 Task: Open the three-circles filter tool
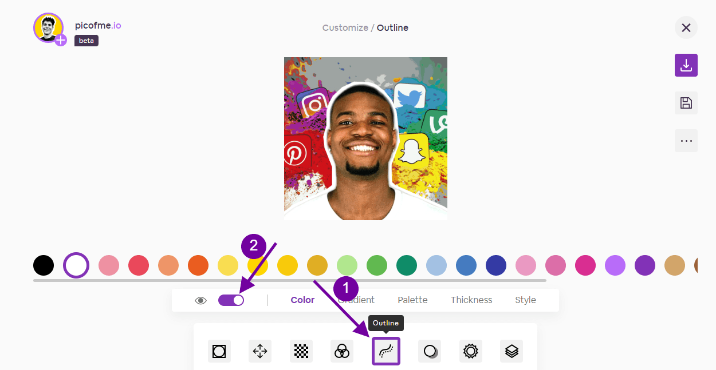click(342, 351)
